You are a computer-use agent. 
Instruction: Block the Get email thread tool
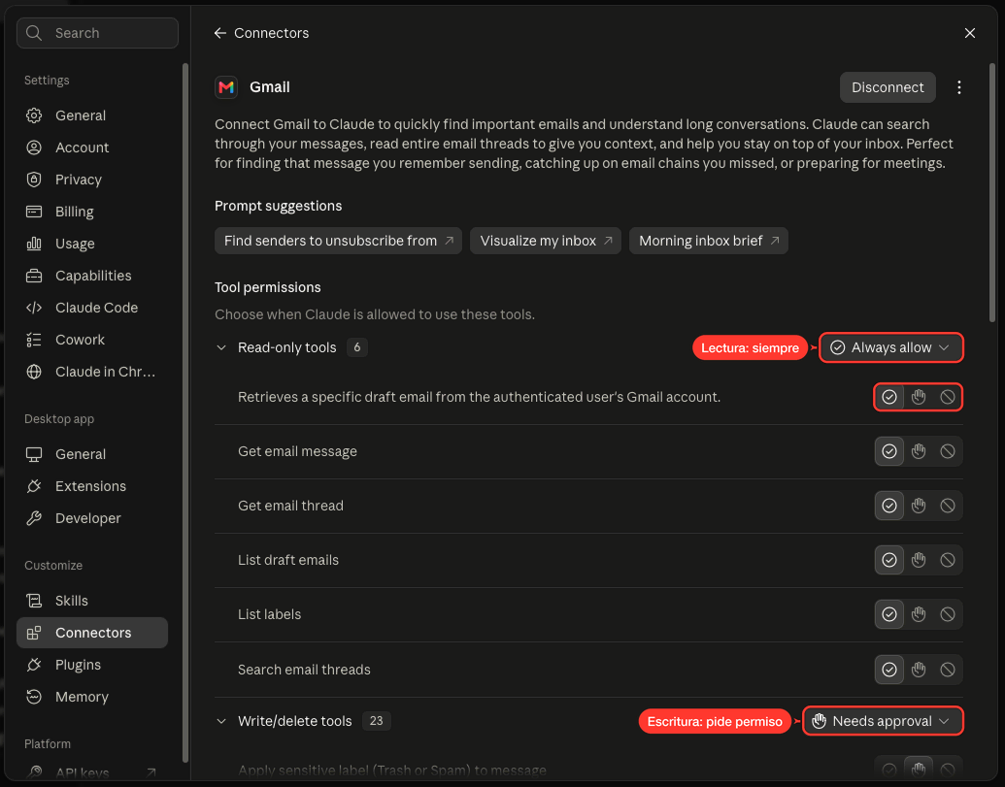948,507
